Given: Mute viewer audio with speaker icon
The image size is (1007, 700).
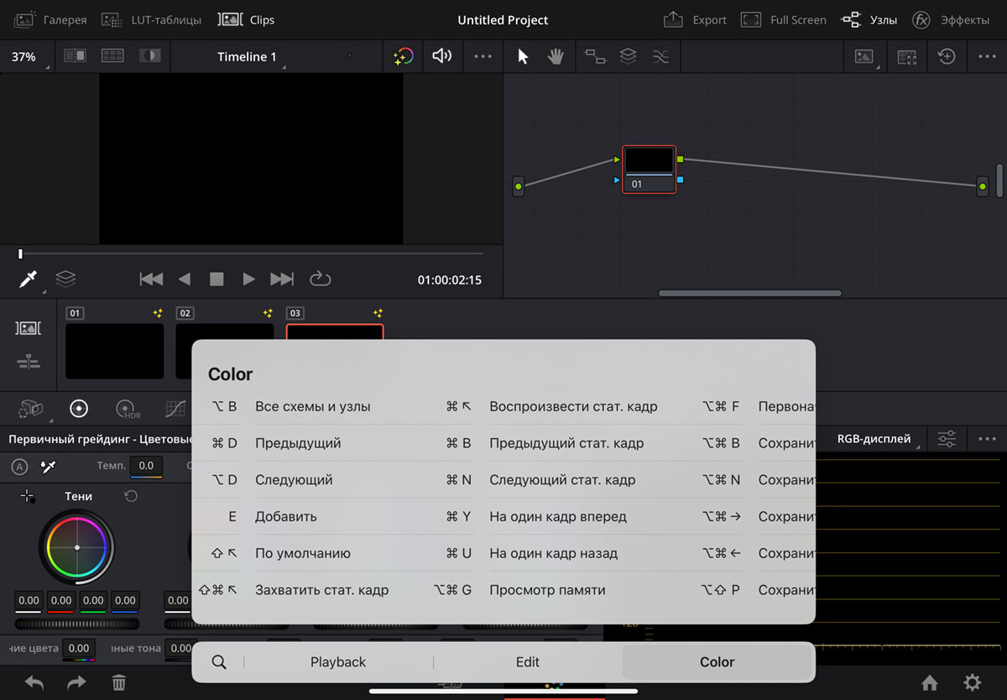Looking at the screenshot, I should pyautogui.click(x=441, y=56).
